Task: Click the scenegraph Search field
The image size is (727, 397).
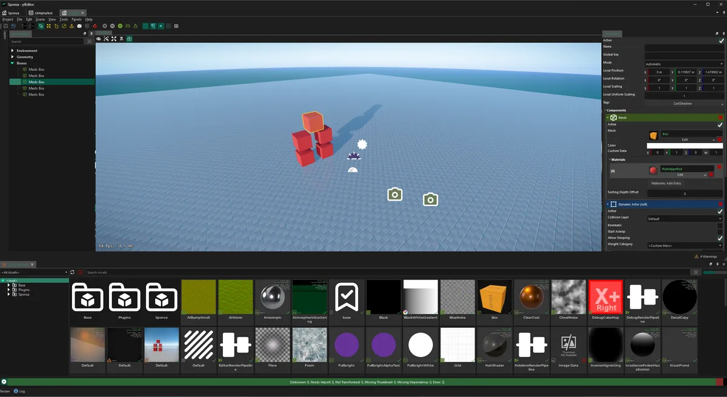Action: (x=47, y=41)
